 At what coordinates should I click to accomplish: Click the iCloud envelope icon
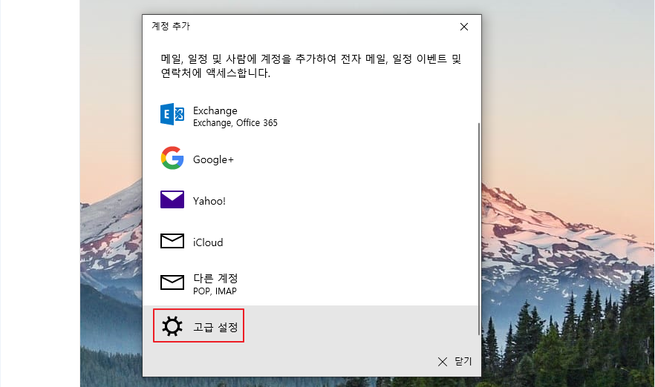172,241
